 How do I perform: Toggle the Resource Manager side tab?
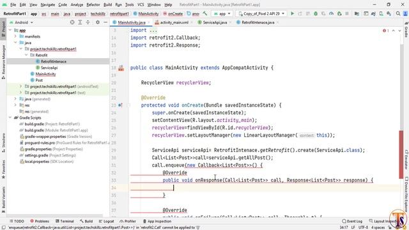[x=3, y=62]
